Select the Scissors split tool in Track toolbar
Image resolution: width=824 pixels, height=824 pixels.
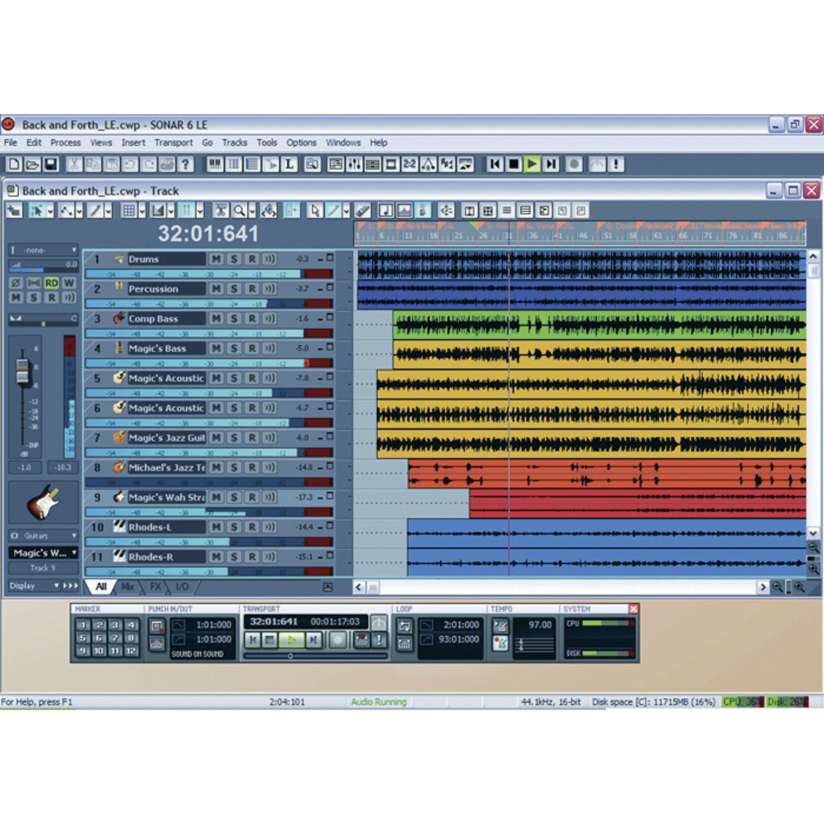(220, 210)
